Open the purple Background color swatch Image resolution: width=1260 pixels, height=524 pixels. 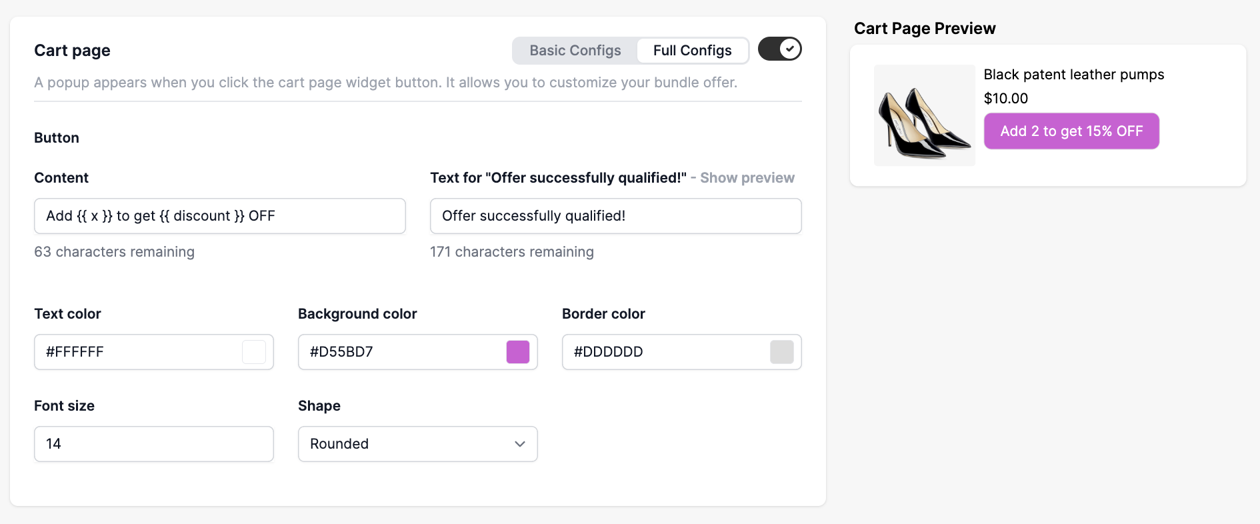pyautogui.click(x=518, y=352)
